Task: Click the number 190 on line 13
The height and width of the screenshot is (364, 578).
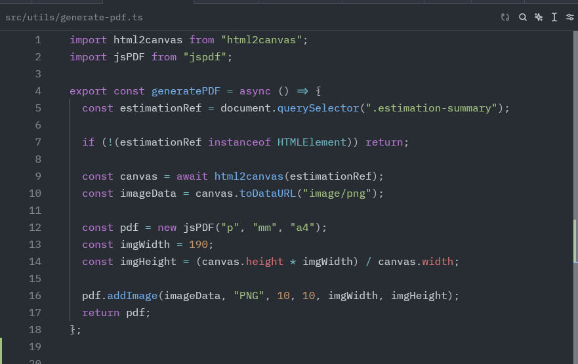Action: (x=198, y=245)
